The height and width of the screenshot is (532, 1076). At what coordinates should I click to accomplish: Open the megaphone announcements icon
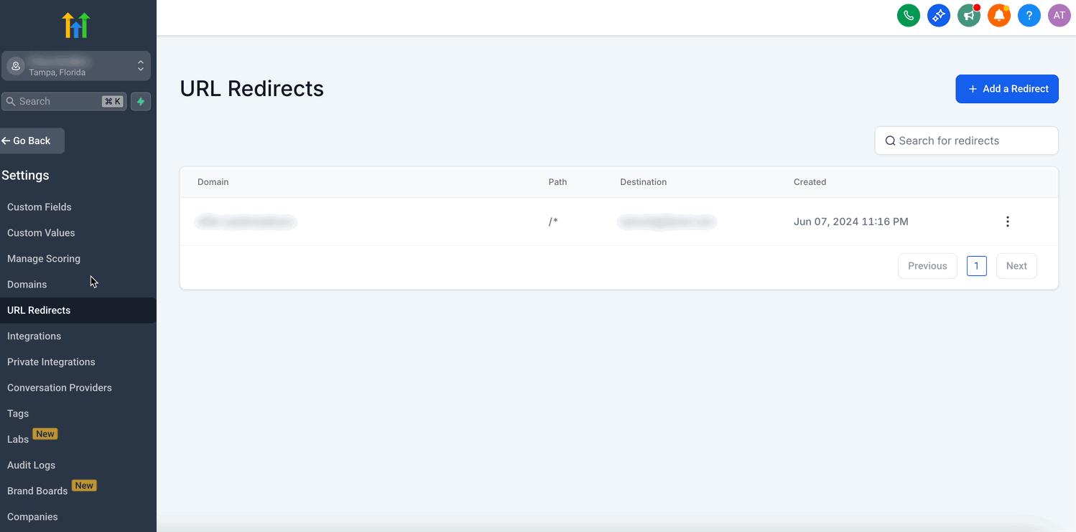pyautogui.click(x=969, y=15)
